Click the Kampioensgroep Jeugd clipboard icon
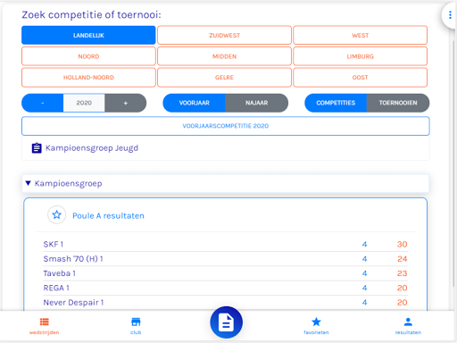The image size is (457, 343). coord(37,148)
